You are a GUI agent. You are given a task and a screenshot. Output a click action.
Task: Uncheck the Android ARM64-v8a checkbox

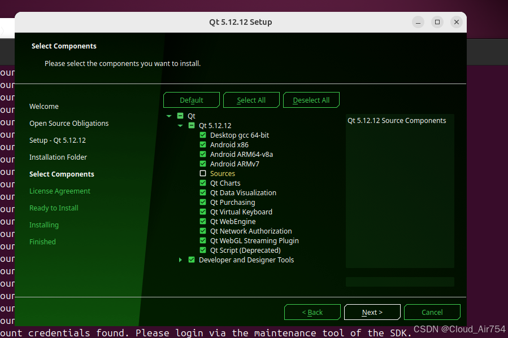point(203,154)
